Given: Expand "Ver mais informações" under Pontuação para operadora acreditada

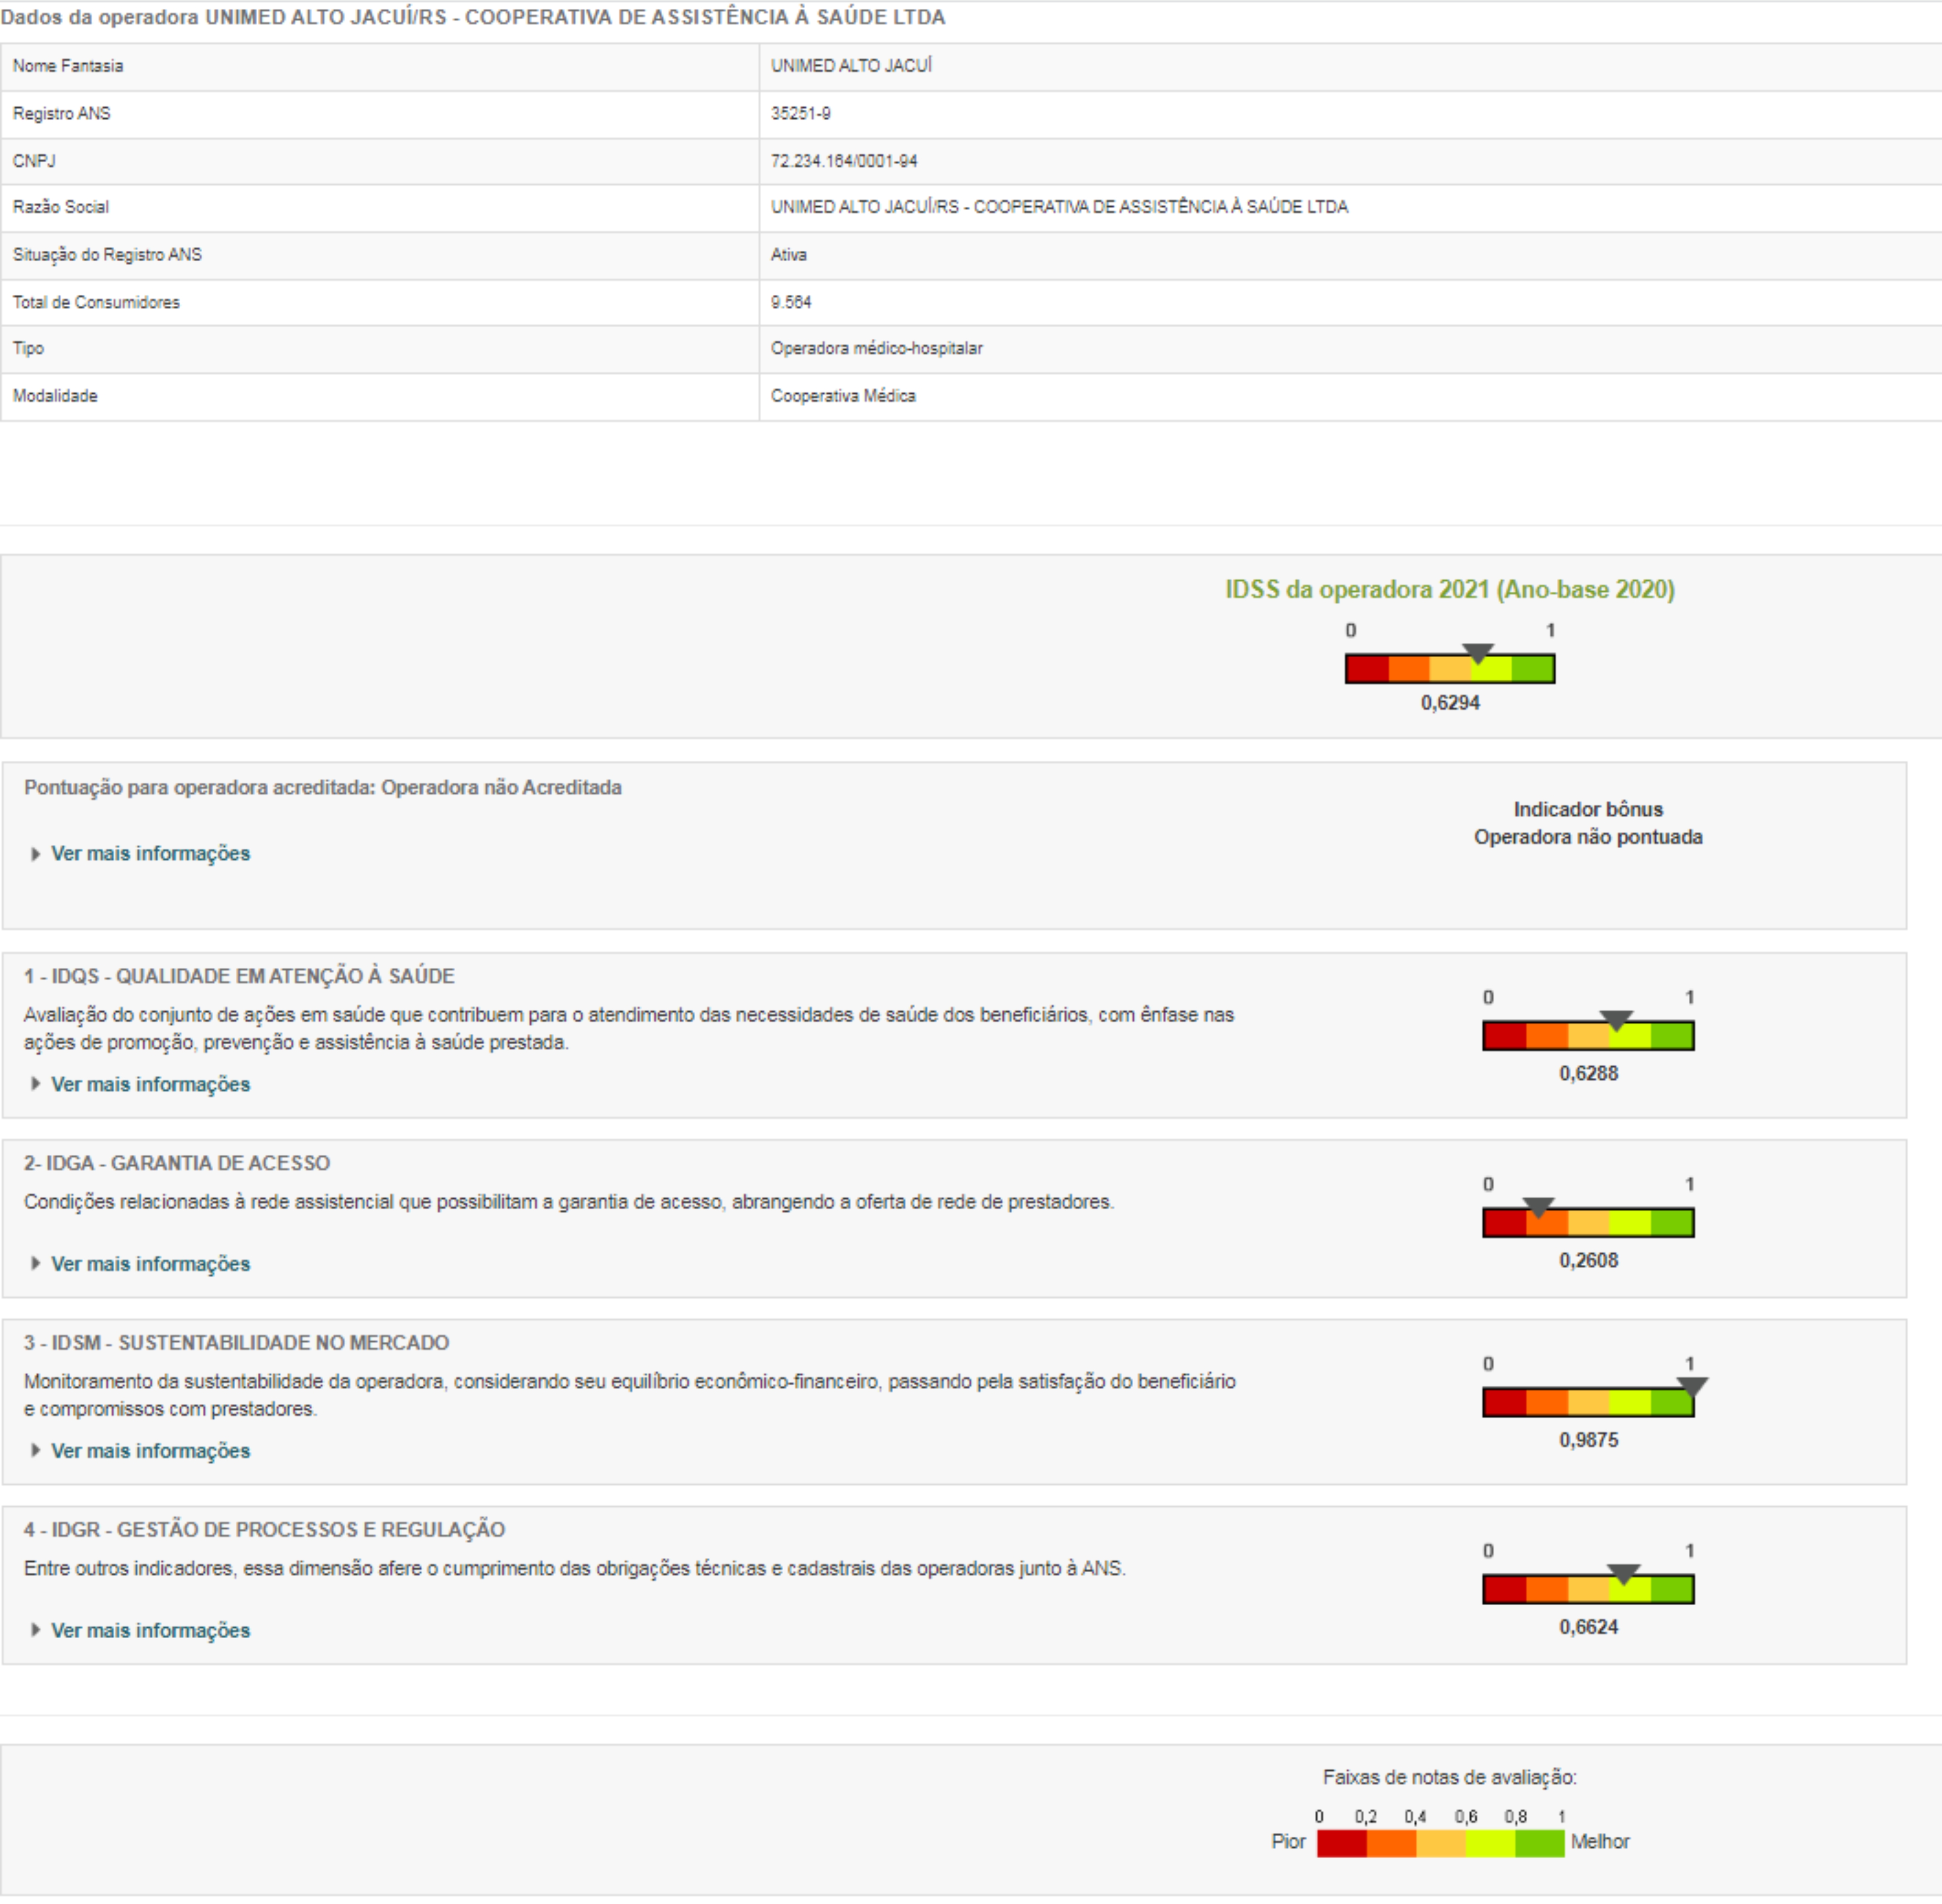Looking at the screenshot, I should [150, 853].
